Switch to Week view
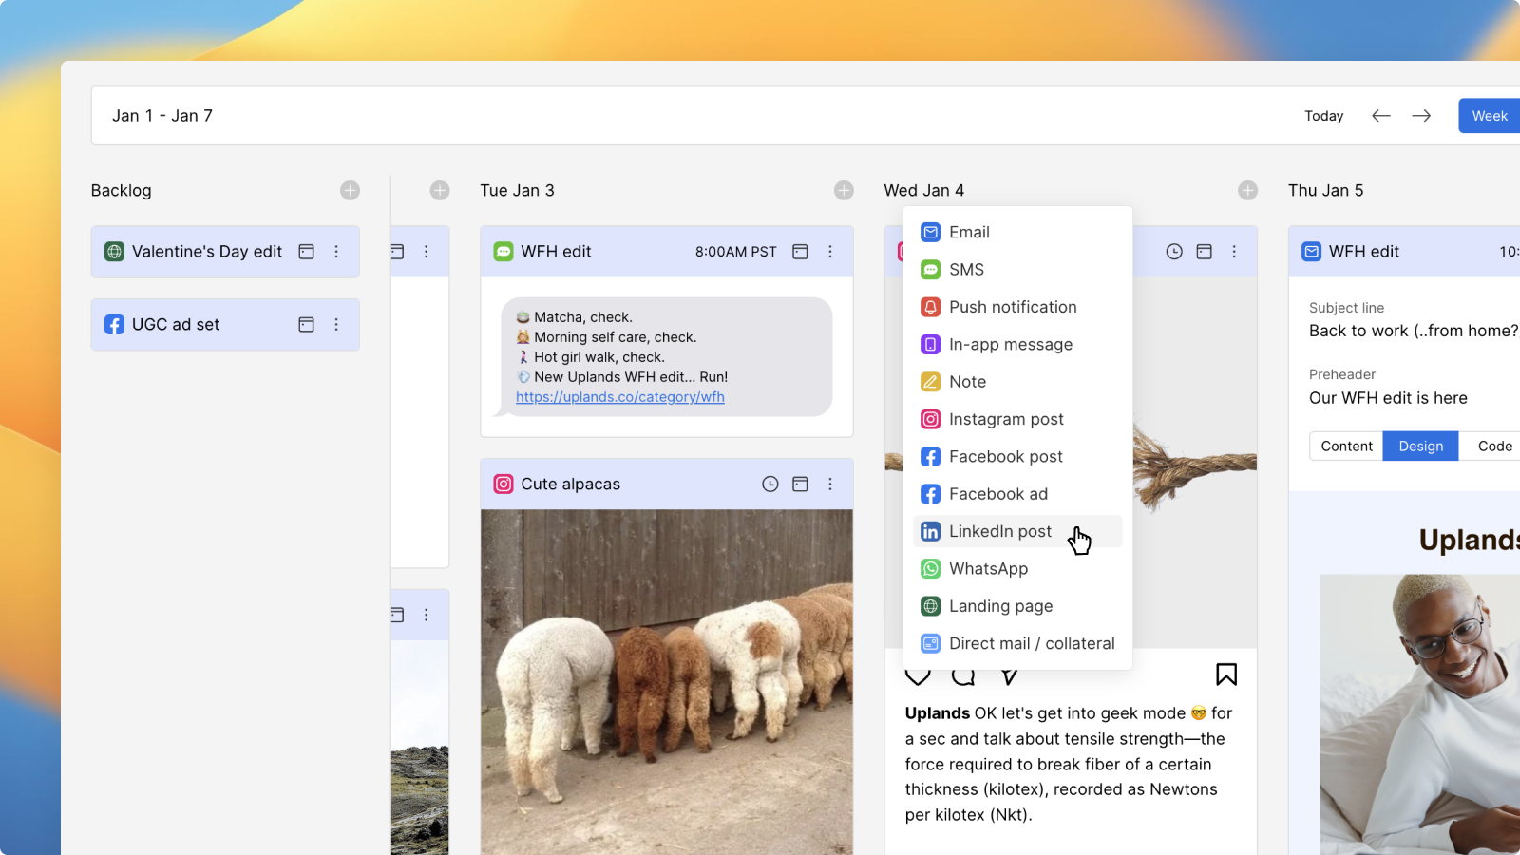Screen dimensions: 1520x855 tap(1490, 116)
